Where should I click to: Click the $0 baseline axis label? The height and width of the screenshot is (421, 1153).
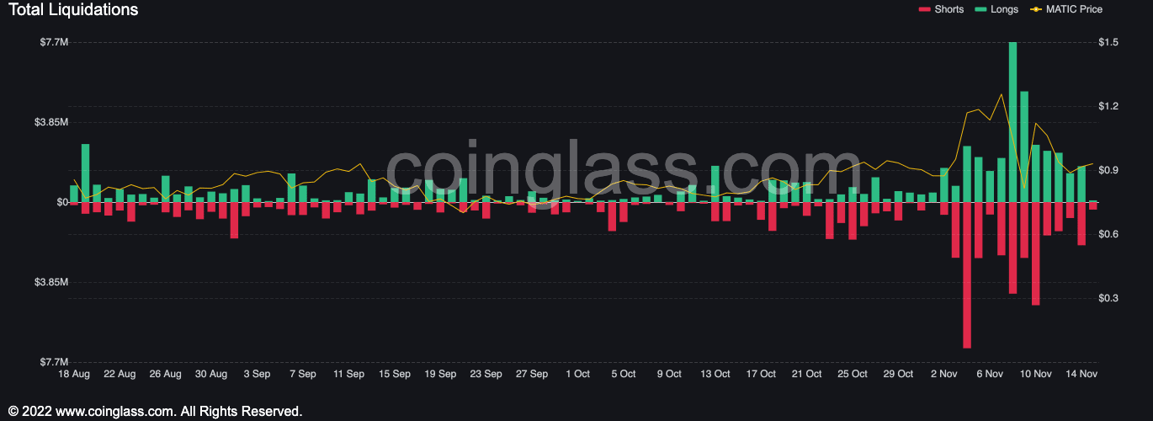pyautogui.click(x=62, y=202)
